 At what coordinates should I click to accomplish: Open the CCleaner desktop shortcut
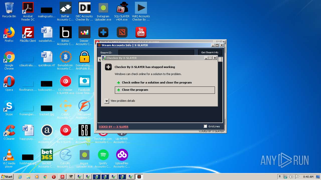(9, 132)
